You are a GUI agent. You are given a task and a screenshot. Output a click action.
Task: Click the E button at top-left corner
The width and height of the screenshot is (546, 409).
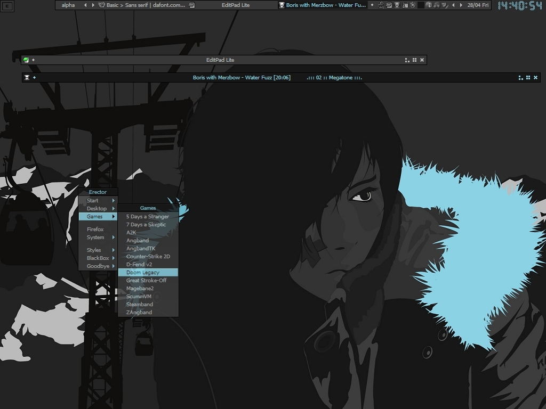(x=7, y=6)
